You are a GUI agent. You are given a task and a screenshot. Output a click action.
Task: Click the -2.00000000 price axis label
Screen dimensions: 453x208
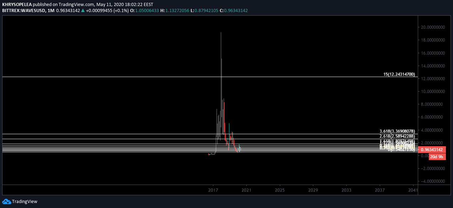432,168
